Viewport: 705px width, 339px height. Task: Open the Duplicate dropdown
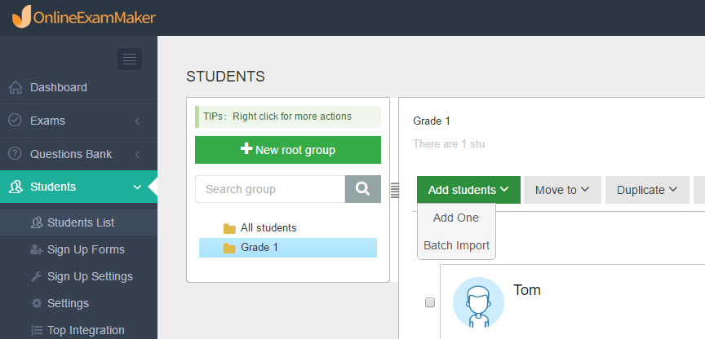click(647, 190)
